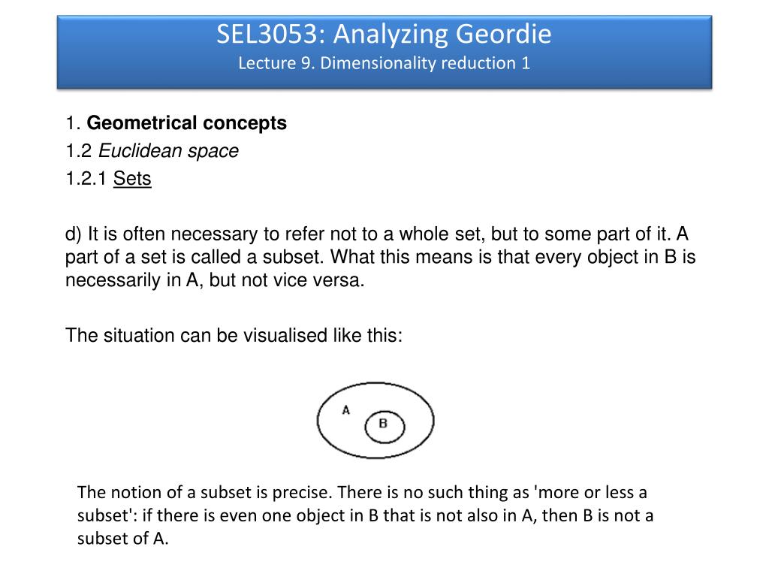Click the label B inside the small circle

tap(383, 423)
